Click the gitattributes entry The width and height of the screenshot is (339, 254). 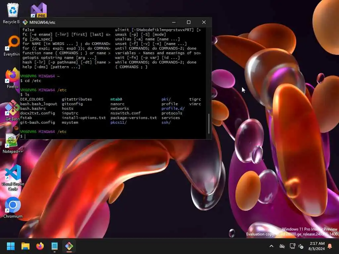pyautogui.click(x=77, y=99)
